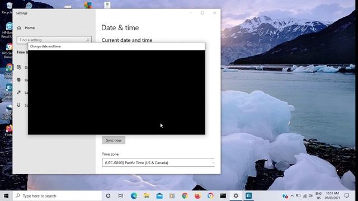Launch Firefox from the taskbar
Image resolution: width=358 pixels, height=201 pixels.
tap(197, 196)
